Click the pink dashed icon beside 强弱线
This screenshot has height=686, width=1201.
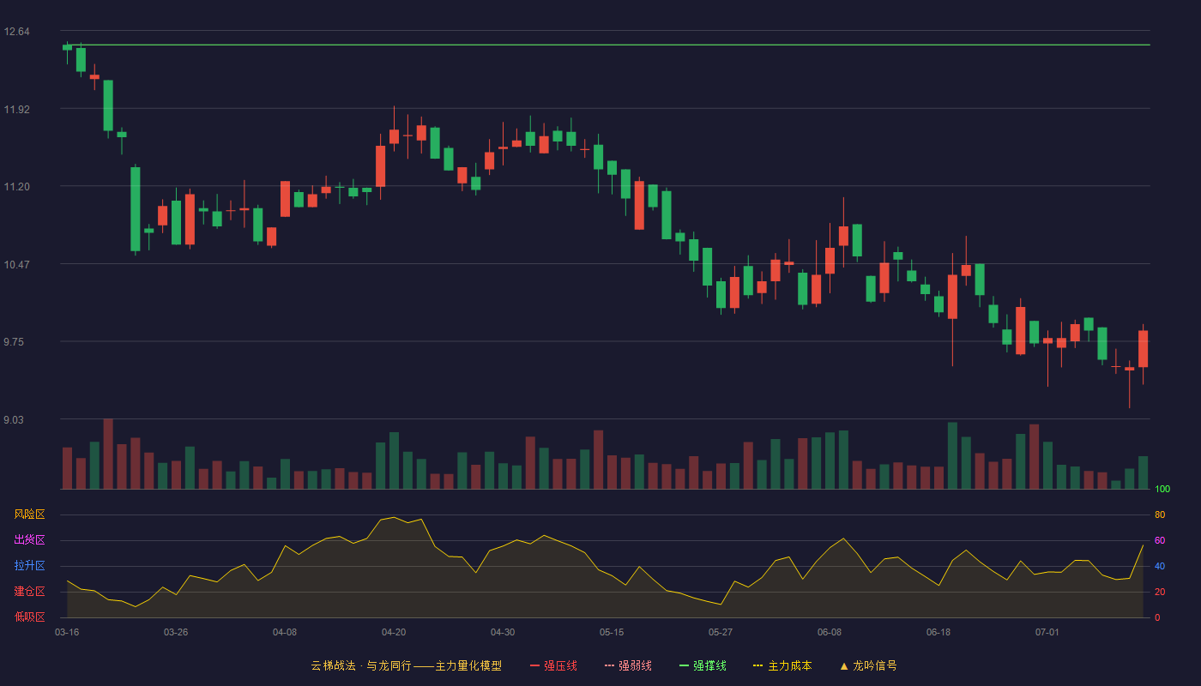(x=609, y=665)
